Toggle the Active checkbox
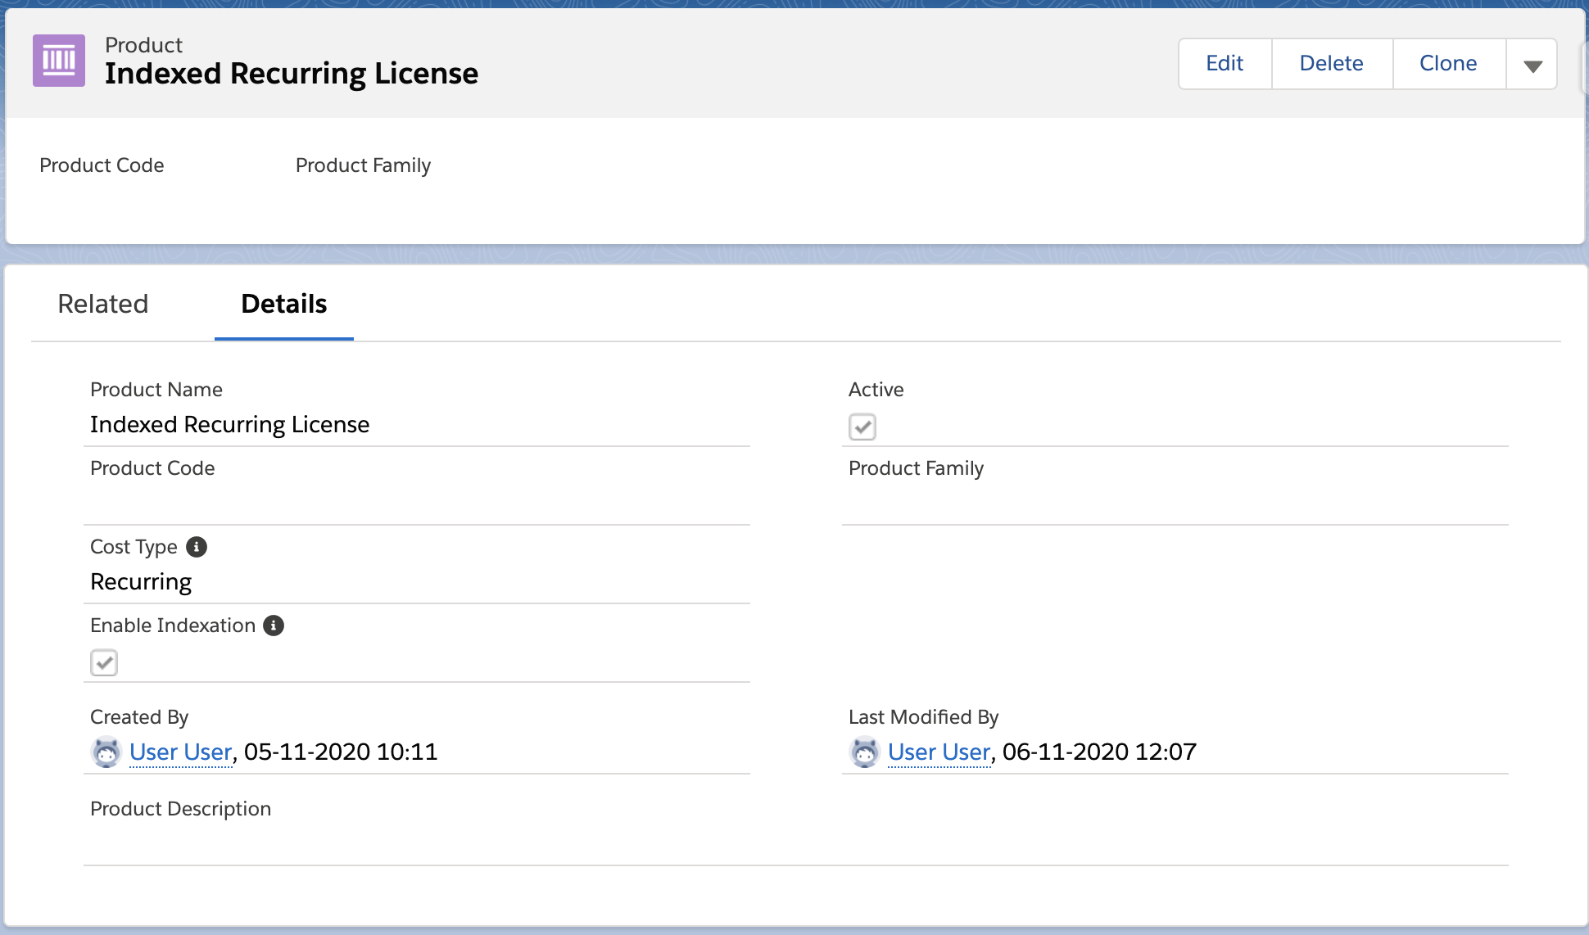The width and height of the screenshot is (1589, 935). 862,427
